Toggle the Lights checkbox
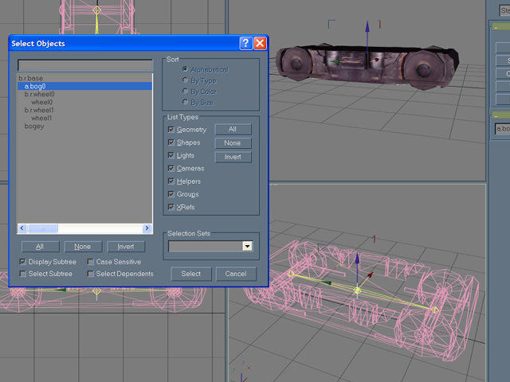Screen dimensions: 510x382 point(171,155)
